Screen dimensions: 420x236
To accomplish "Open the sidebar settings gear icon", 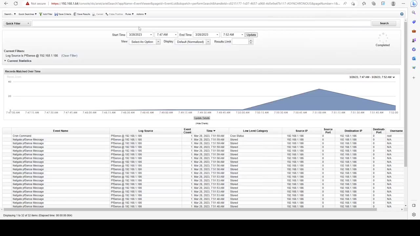I will 414,215.
